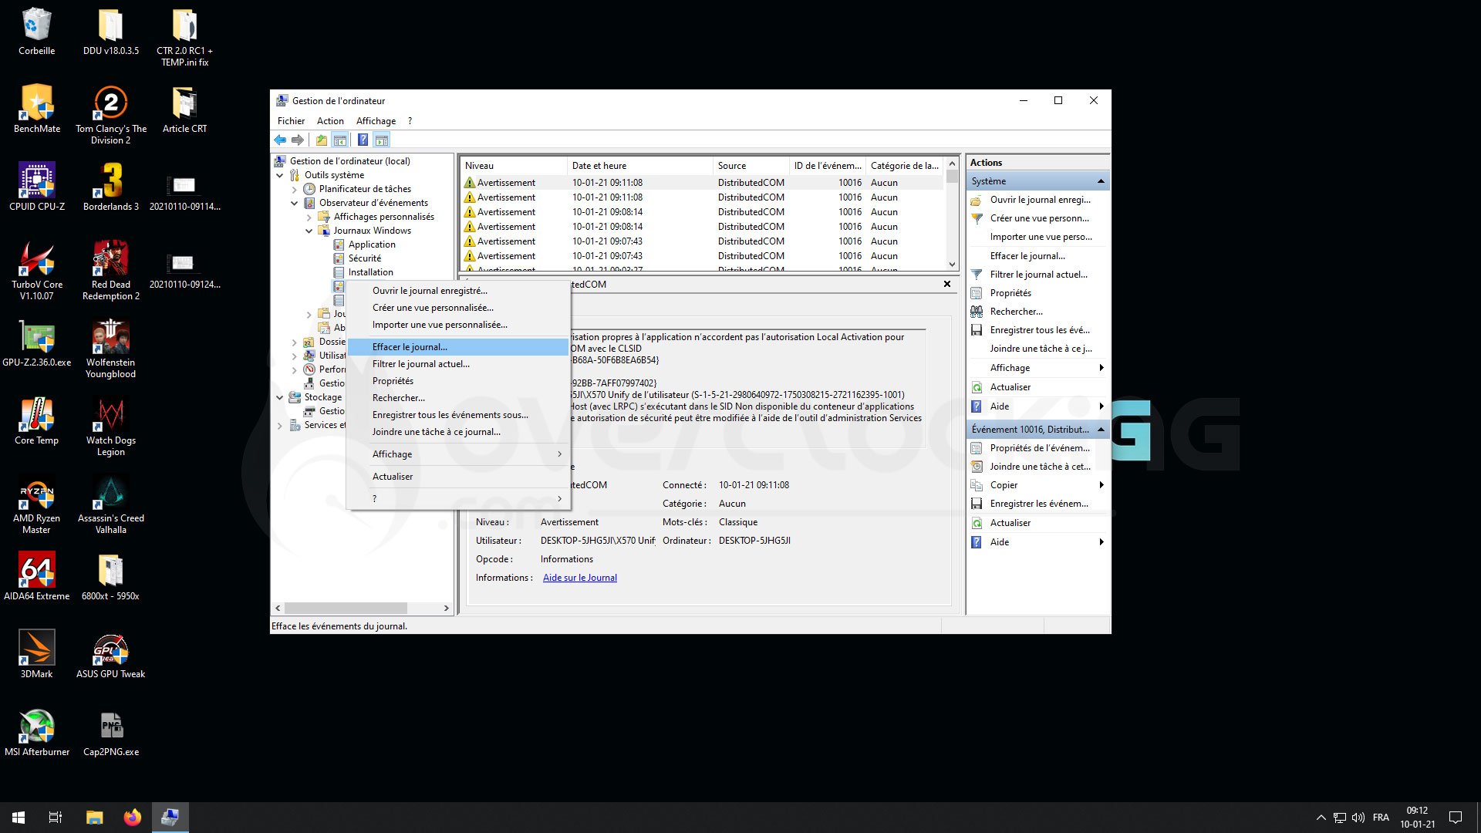This screenshot has width=1481, height=833.
Task: Open Firefox from the taskbar
Action: (133, 817)
